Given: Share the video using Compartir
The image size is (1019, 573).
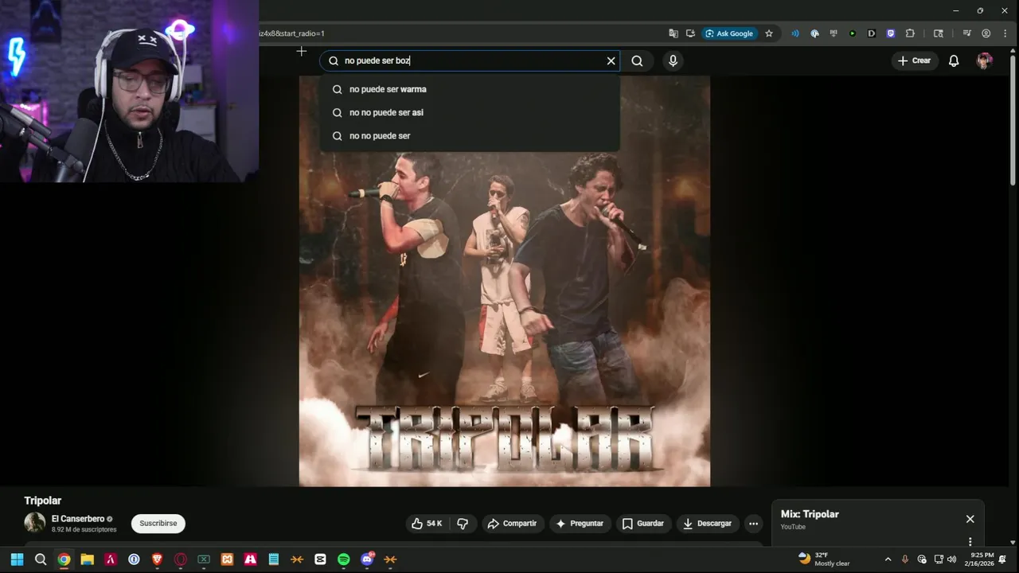Looking at the screenshot, I should 512,524.
